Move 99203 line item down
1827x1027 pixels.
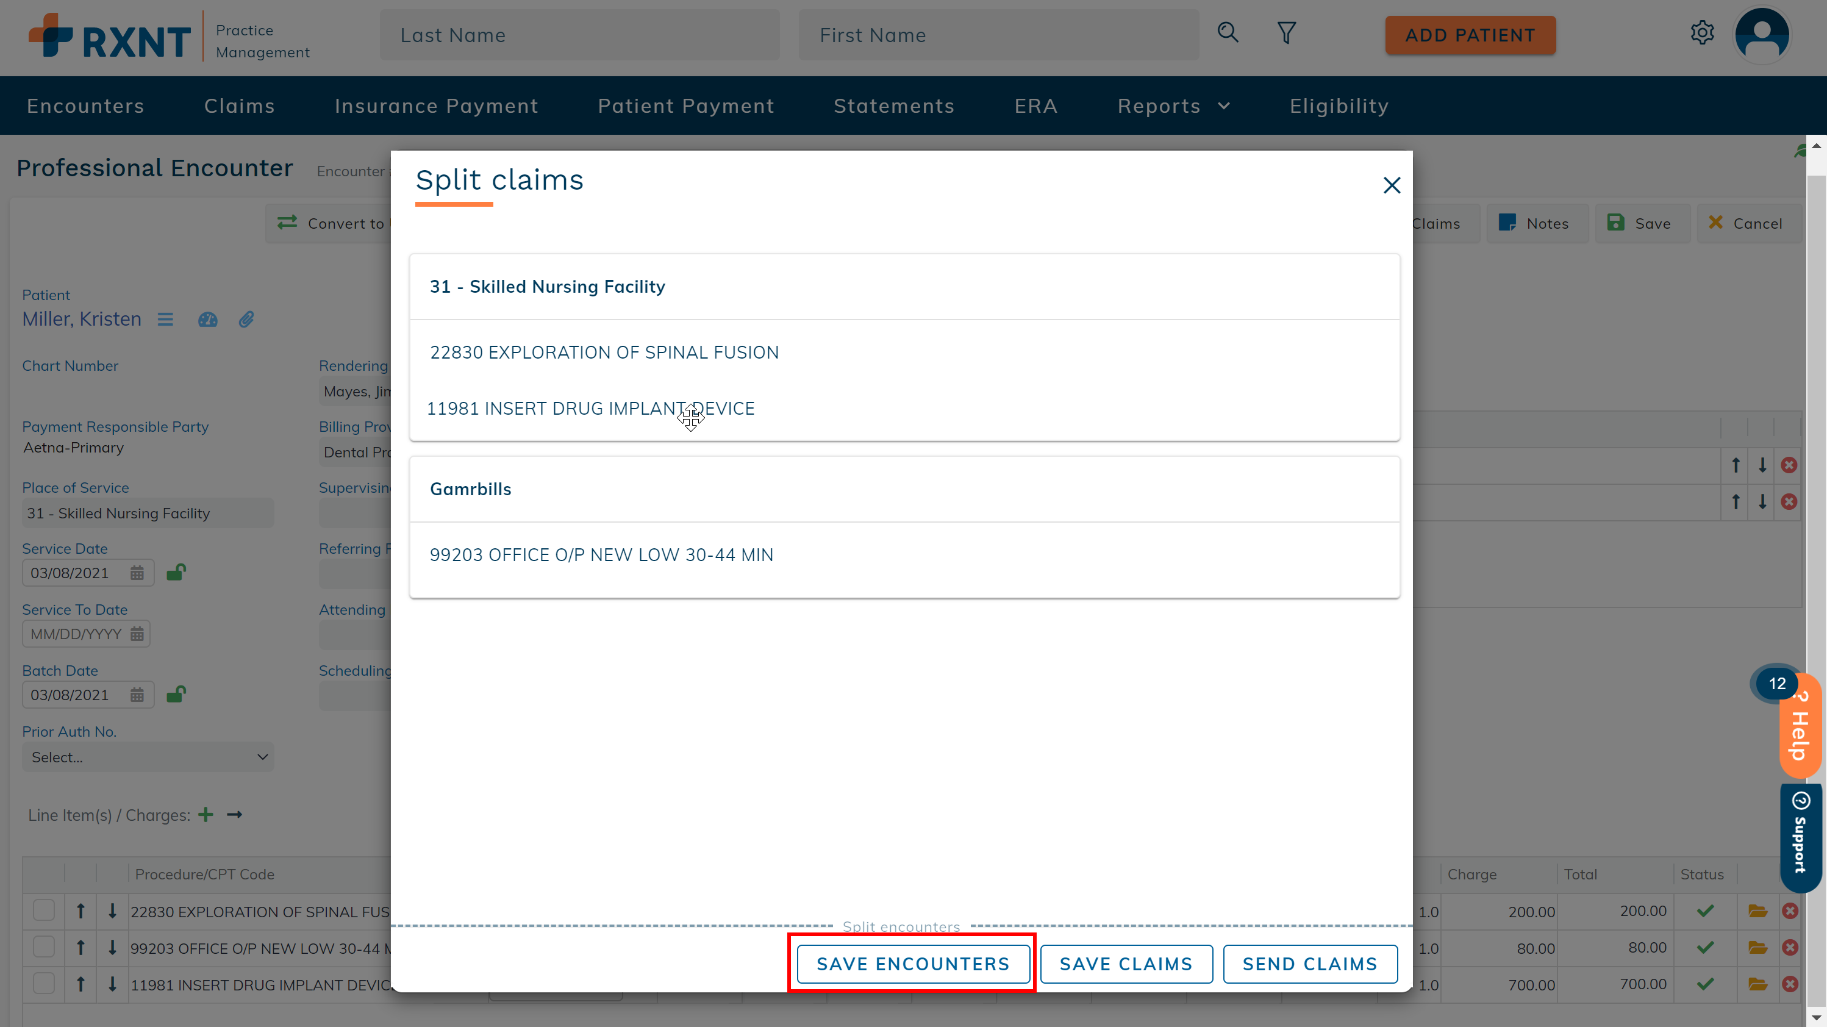[x=112, y=948]
